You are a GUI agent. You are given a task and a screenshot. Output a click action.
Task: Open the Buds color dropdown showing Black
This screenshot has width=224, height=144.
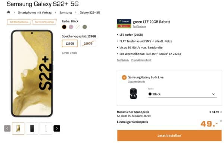point(183,94)
